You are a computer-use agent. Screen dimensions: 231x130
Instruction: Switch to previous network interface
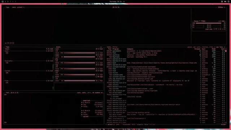click(93, 93)
